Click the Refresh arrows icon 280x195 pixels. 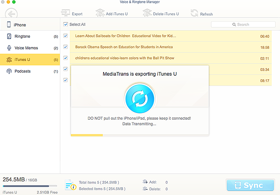(194, 13)
